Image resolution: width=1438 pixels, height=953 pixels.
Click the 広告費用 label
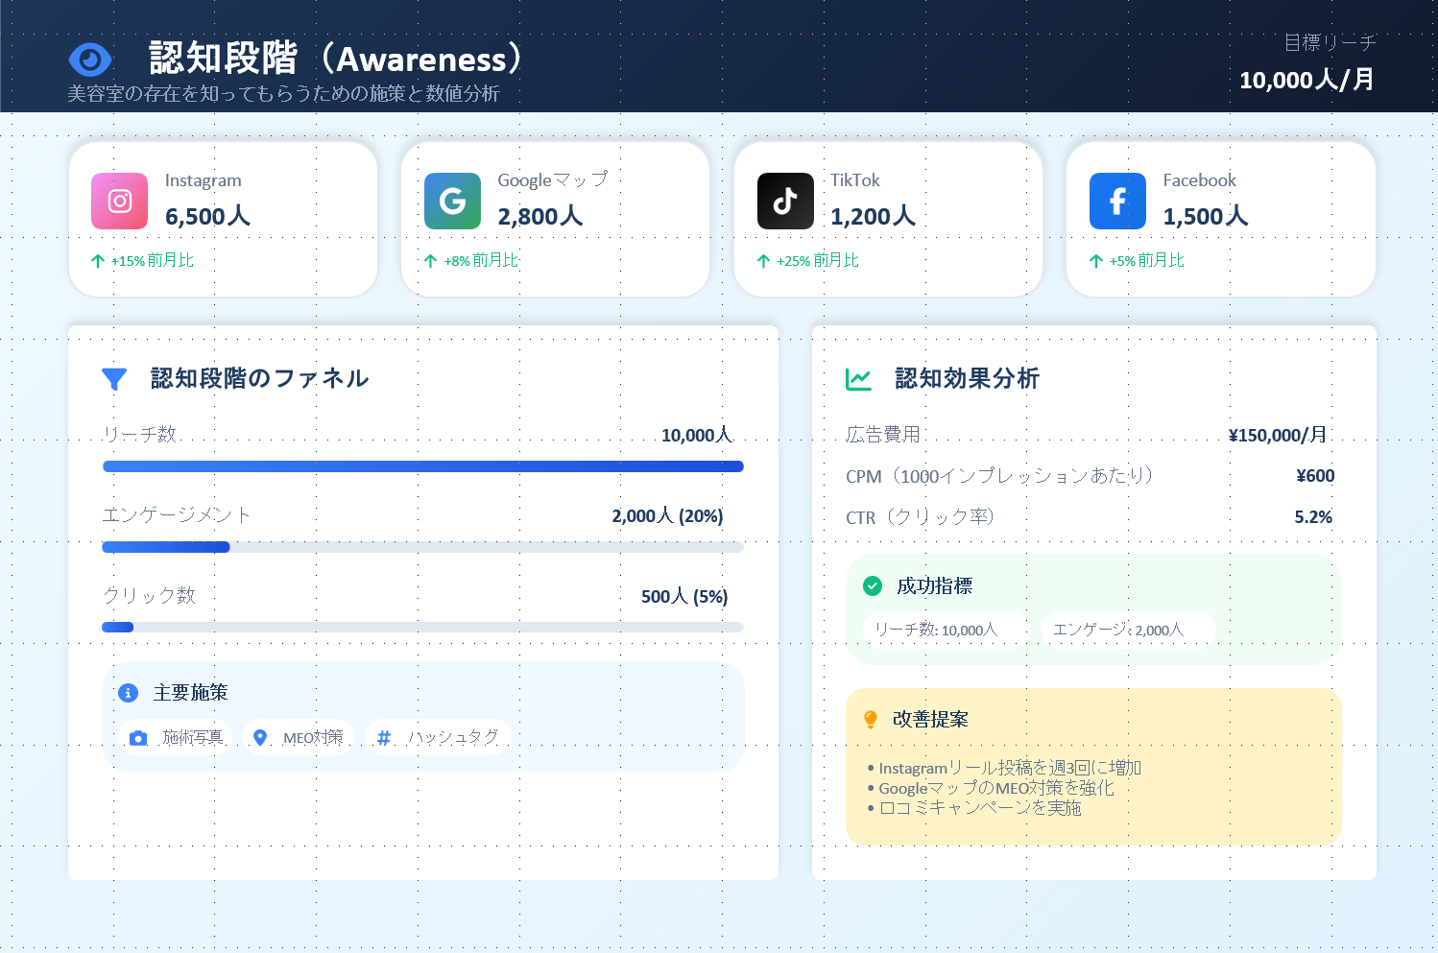click(x=883, y=435)
